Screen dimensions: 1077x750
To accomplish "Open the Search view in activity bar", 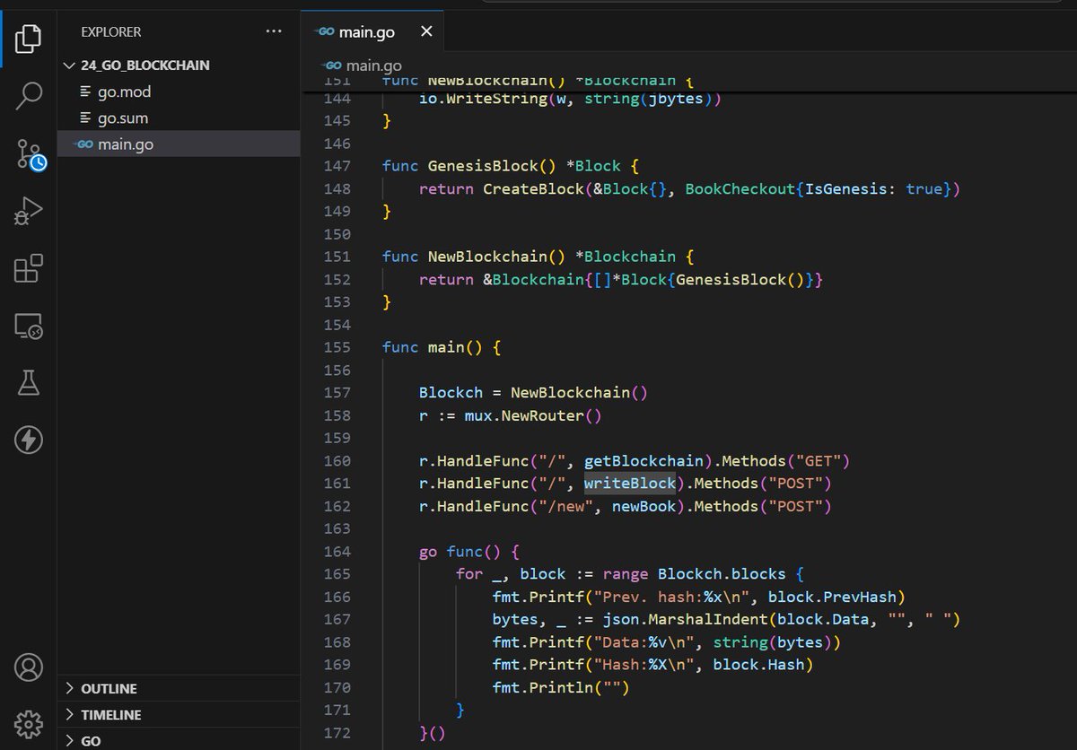I will [29, 95].
